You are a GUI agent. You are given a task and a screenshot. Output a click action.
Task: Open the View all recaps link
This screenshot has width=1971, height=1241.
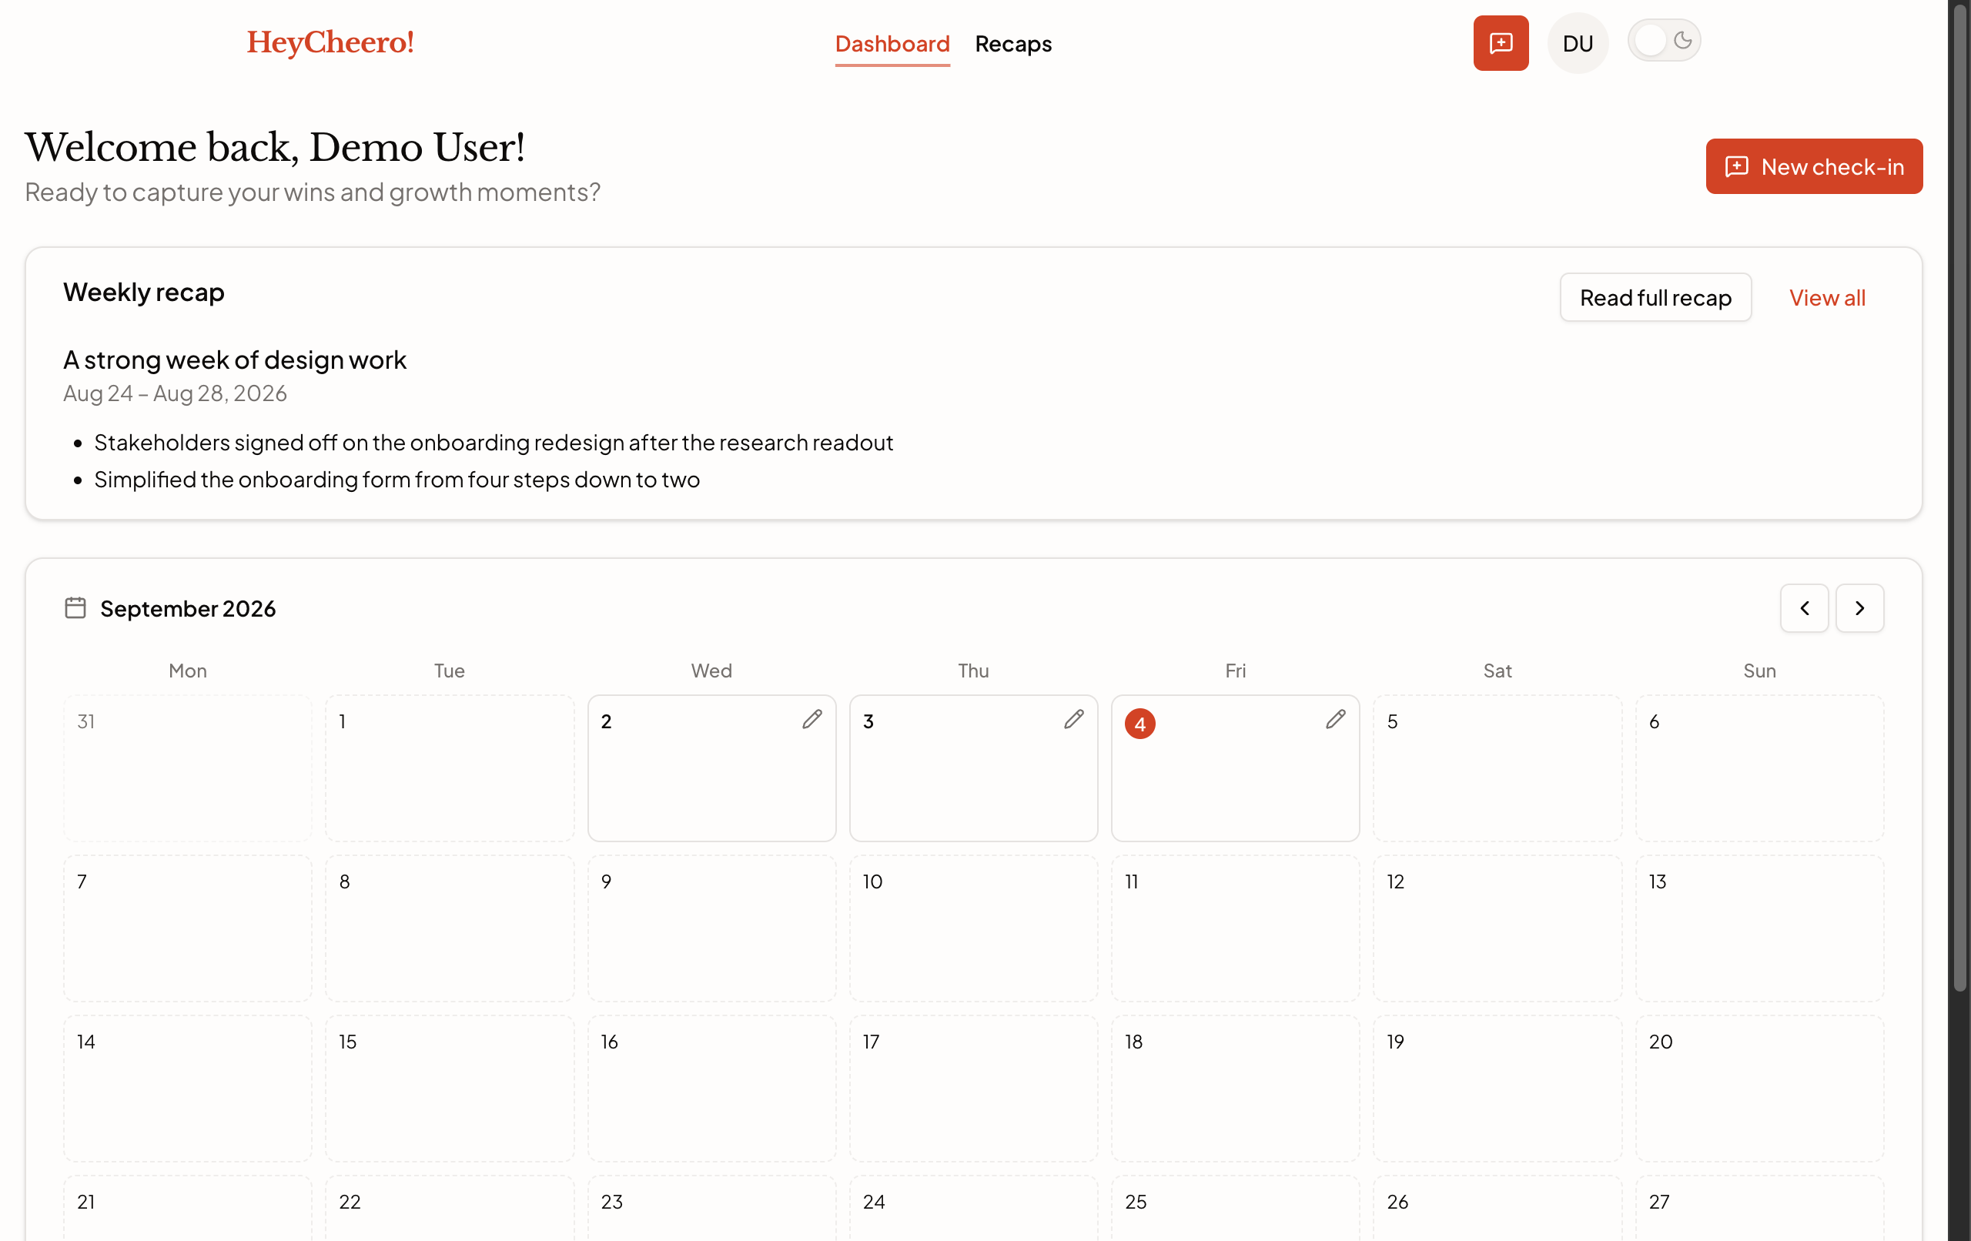1827,298
